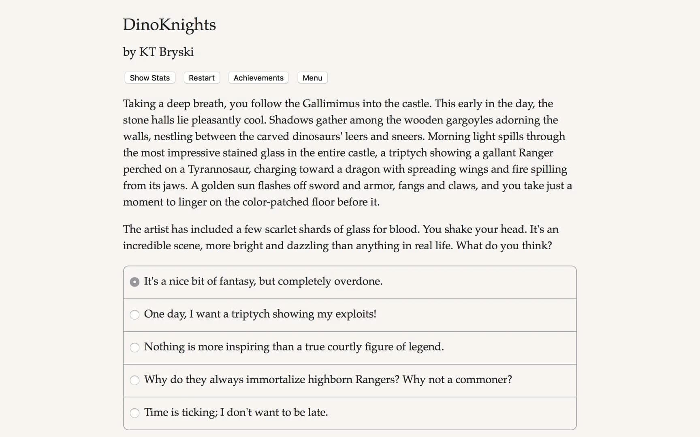The height and width of the screenshot is (437, 700).
Task: Select "It's a nice bit of fantasy, but completely overdone"
Action: coord(263,281)
